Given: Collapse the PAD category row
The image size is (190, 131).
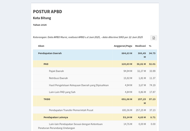Looking at the screenshot, I should click(x=46, y=64).
